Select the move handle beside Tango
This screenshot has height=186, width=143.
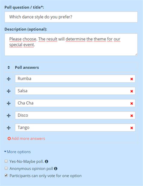[9, 128]
